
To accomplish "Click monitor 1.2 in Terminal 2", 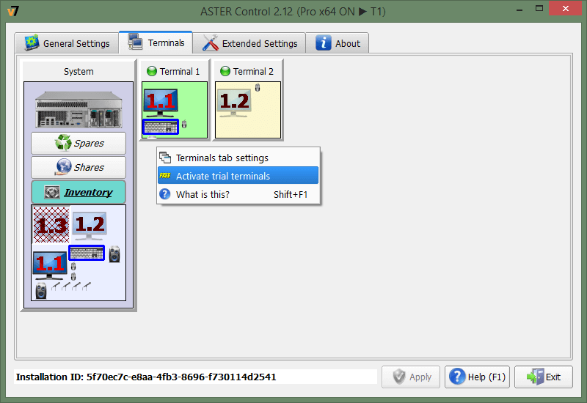I will [x=235, y=102].
